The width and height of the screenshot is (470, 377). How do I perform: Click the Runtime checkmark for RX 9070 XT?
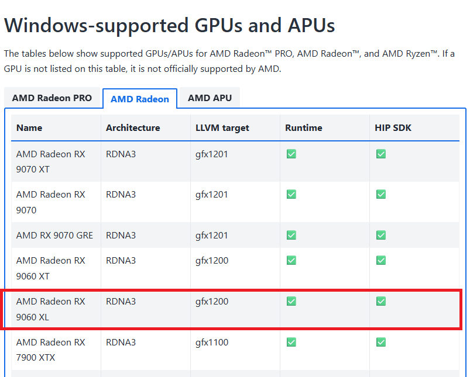(x=291, y=154)
